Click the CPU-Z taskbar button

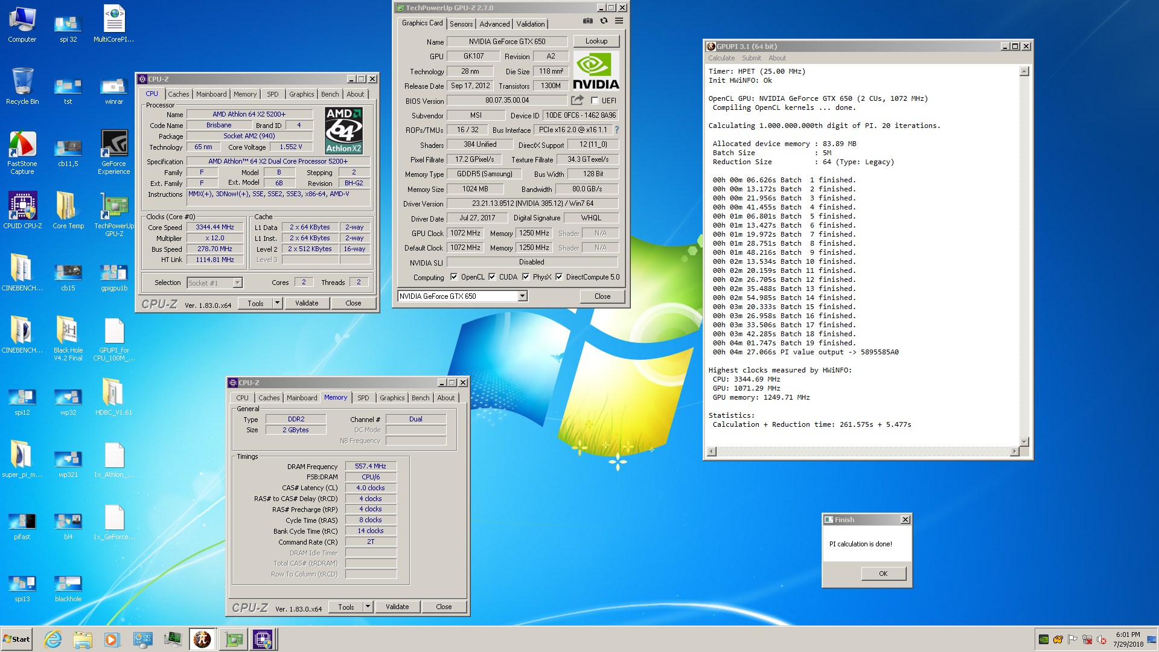pos(263,639)
